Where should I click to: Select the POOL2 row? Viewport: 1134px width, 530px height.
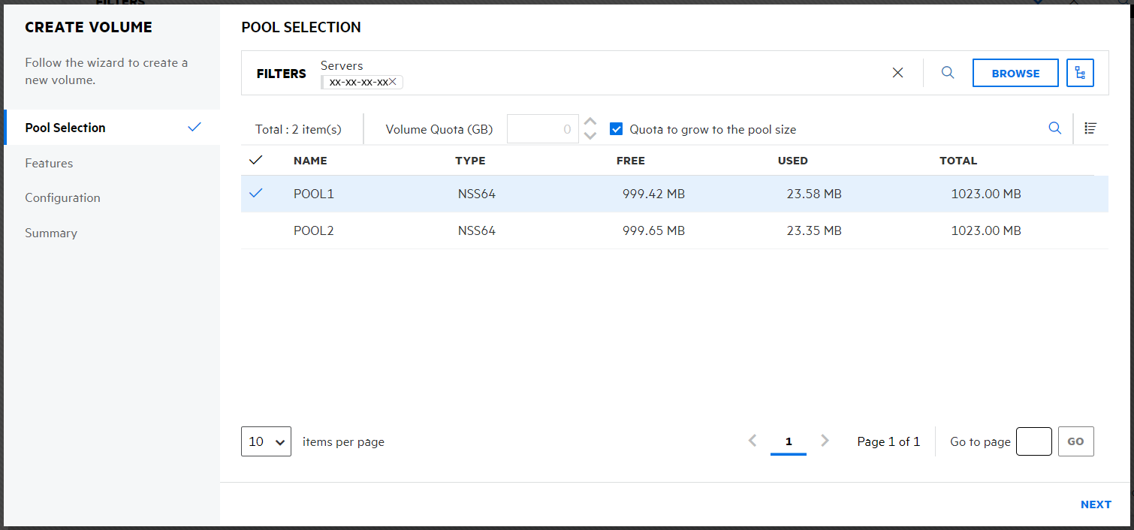[x=313, y=230]
